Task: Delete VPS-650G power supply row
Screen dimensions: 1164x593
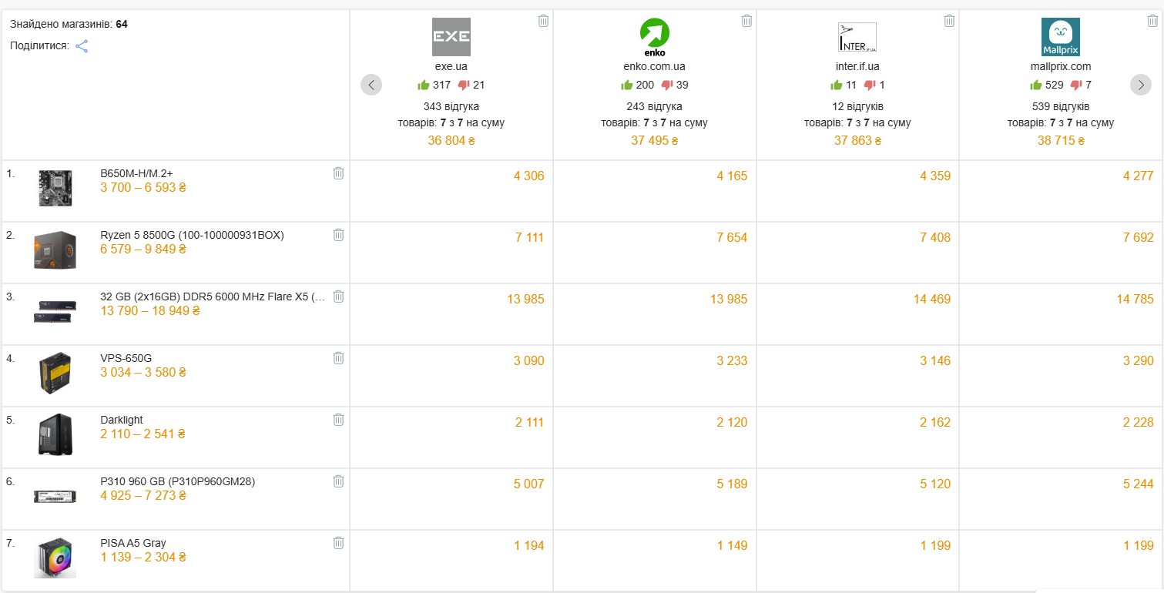Action: point(338,358)
